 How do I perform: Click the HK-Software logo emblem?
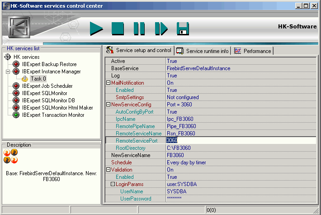pyautogui.click(x=19, y=28)
